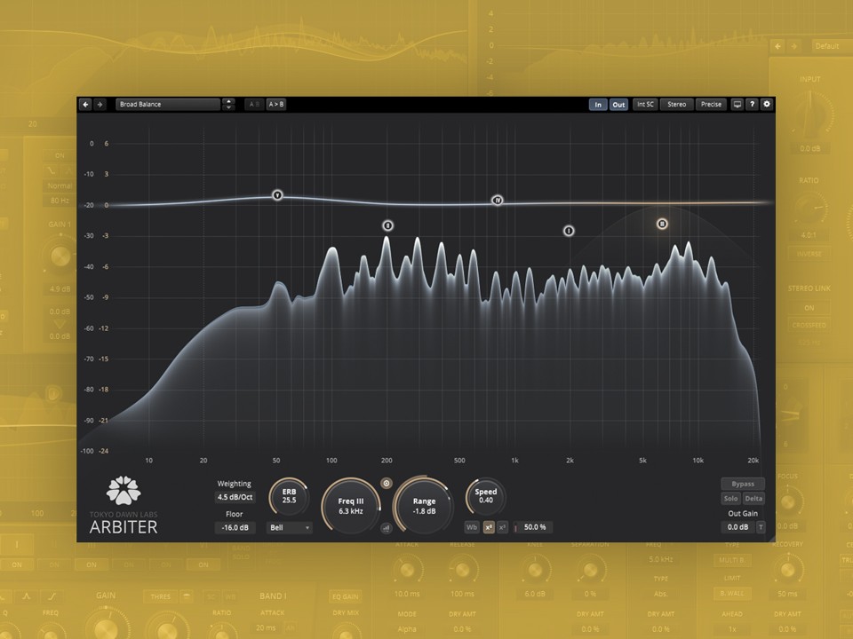Open help with the question mark icon
The image size is (853, 639).
752,105
